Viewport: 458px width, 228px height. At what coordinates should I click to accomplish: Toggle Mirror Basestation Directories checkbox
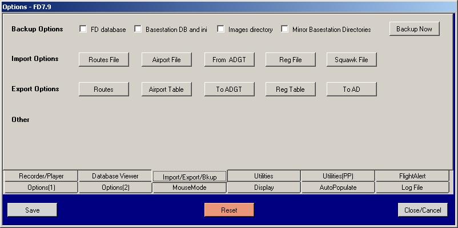click(284, 29)
